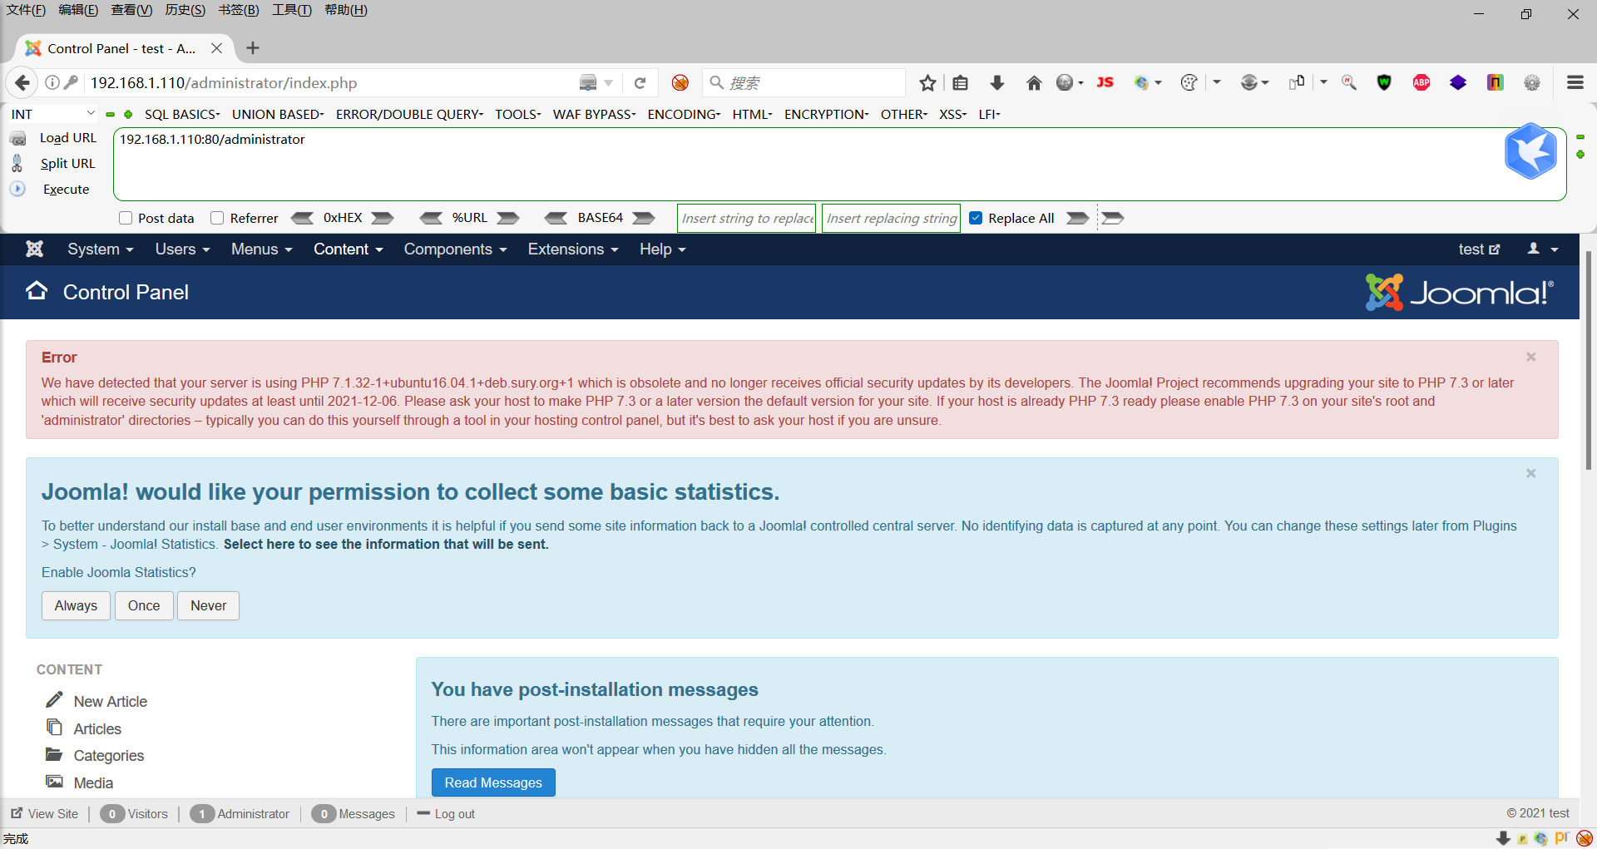Dismiss the statistics permission notice
The height and width of the screenshot is (849, 1597).
click(1530, 473)
